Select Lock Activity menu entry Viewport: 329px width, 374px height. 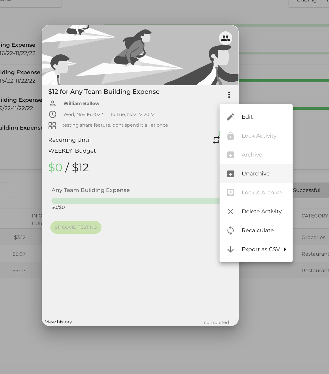(256, 136)
